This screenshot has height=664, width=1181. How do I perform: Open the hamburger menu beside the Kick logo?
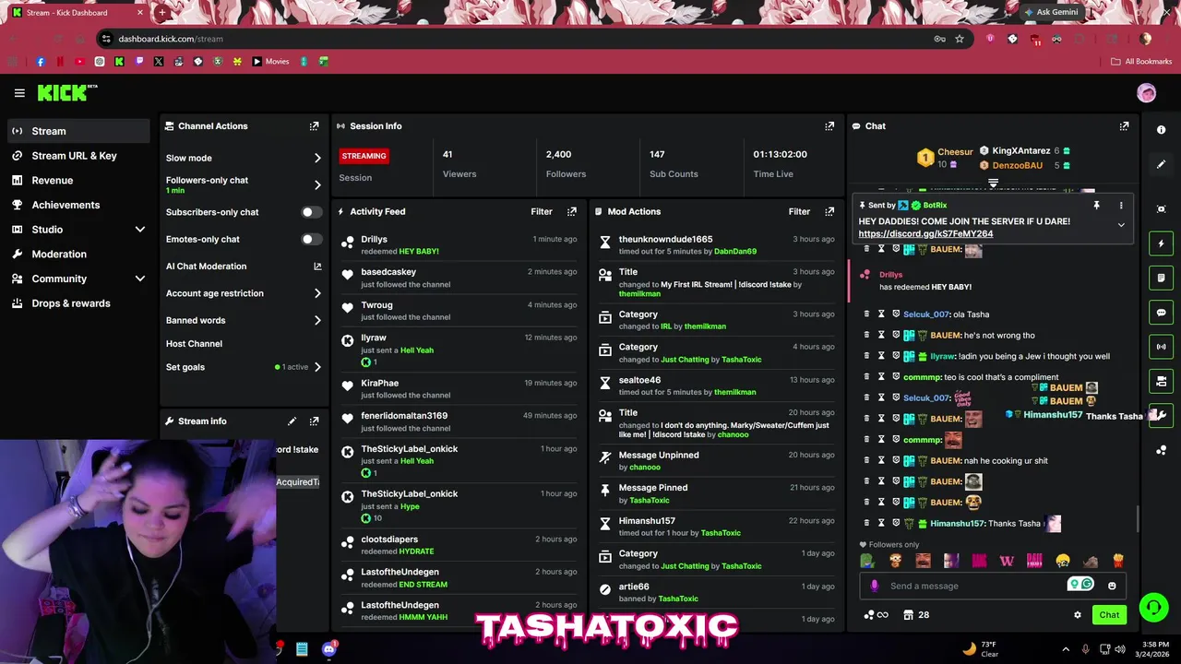pyautogui.click(x=19, y=93)
